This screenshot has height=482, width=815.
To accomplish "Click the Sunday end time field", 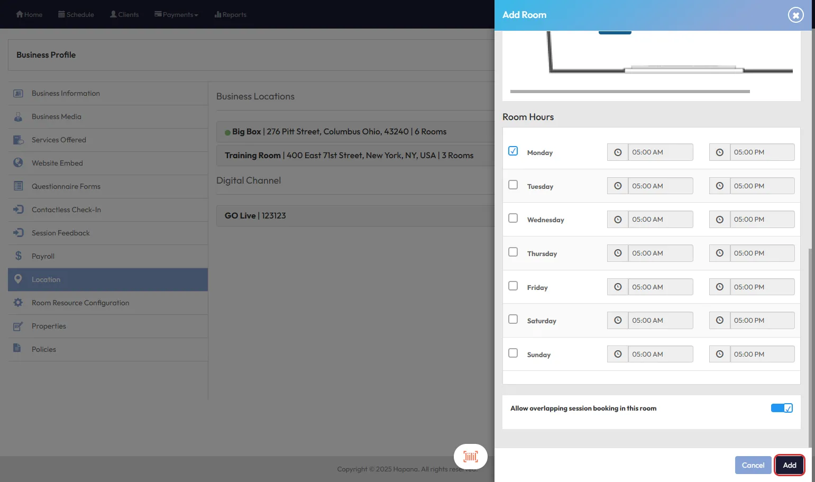I will tap(762, 354).
